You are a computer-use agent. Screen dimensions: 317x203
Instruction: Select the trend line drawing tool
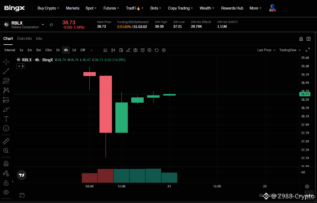click(x=6, y=71)
